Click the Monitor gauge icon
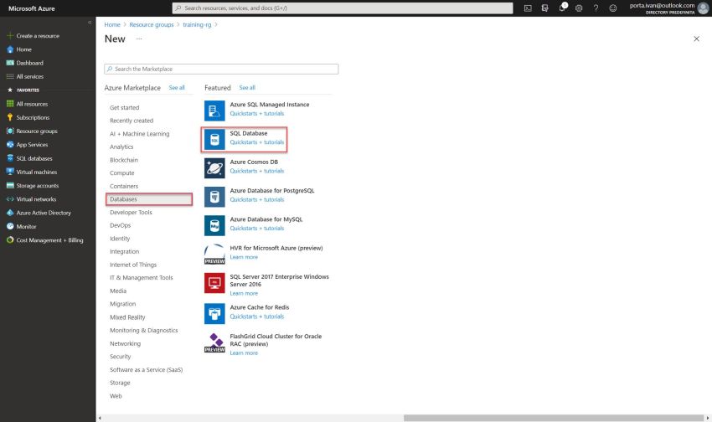This screenshot has height=422, width=712. [x=10, y=226]
